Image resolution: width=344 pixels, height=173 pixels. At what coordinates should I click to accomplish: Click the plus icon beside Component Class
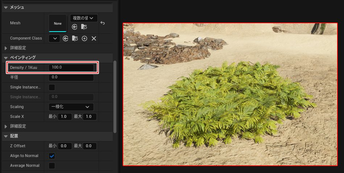84,38
